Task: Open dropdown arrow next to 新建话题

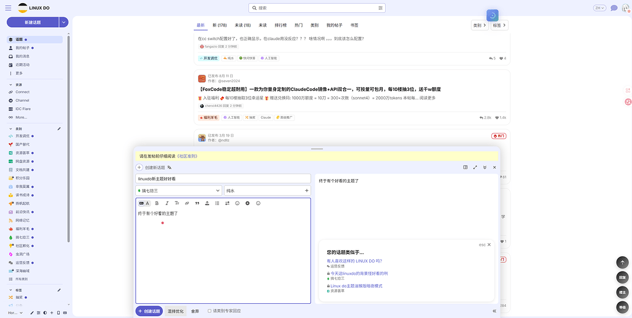Action: [x=64, y=22]
